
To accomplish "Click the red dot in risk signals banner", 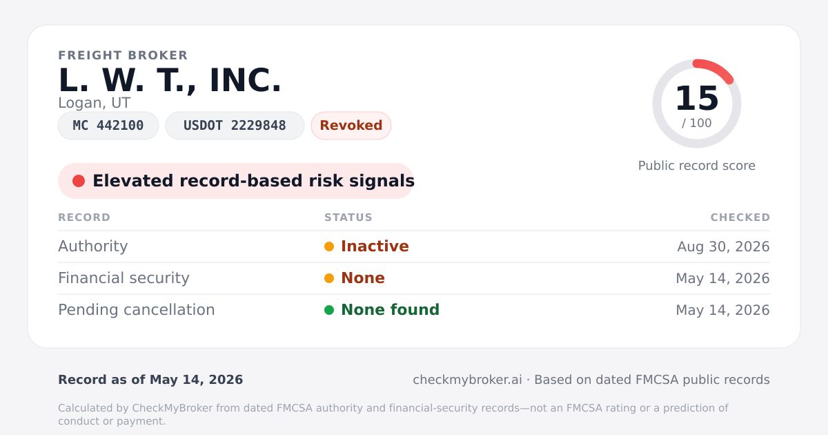I will [79, 181].
